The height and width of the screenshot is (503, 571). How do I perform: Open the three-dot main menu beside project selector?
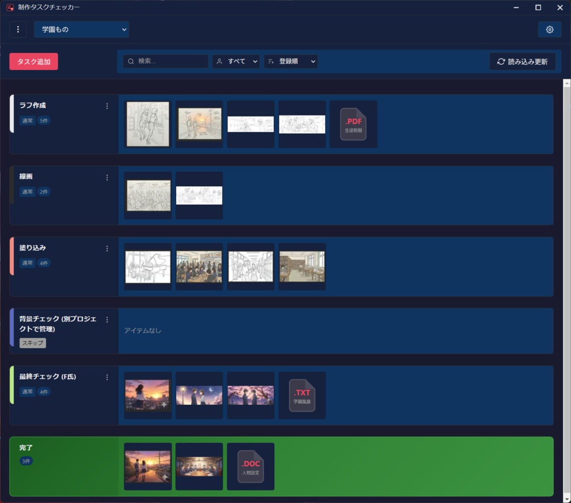click(18, 30)
